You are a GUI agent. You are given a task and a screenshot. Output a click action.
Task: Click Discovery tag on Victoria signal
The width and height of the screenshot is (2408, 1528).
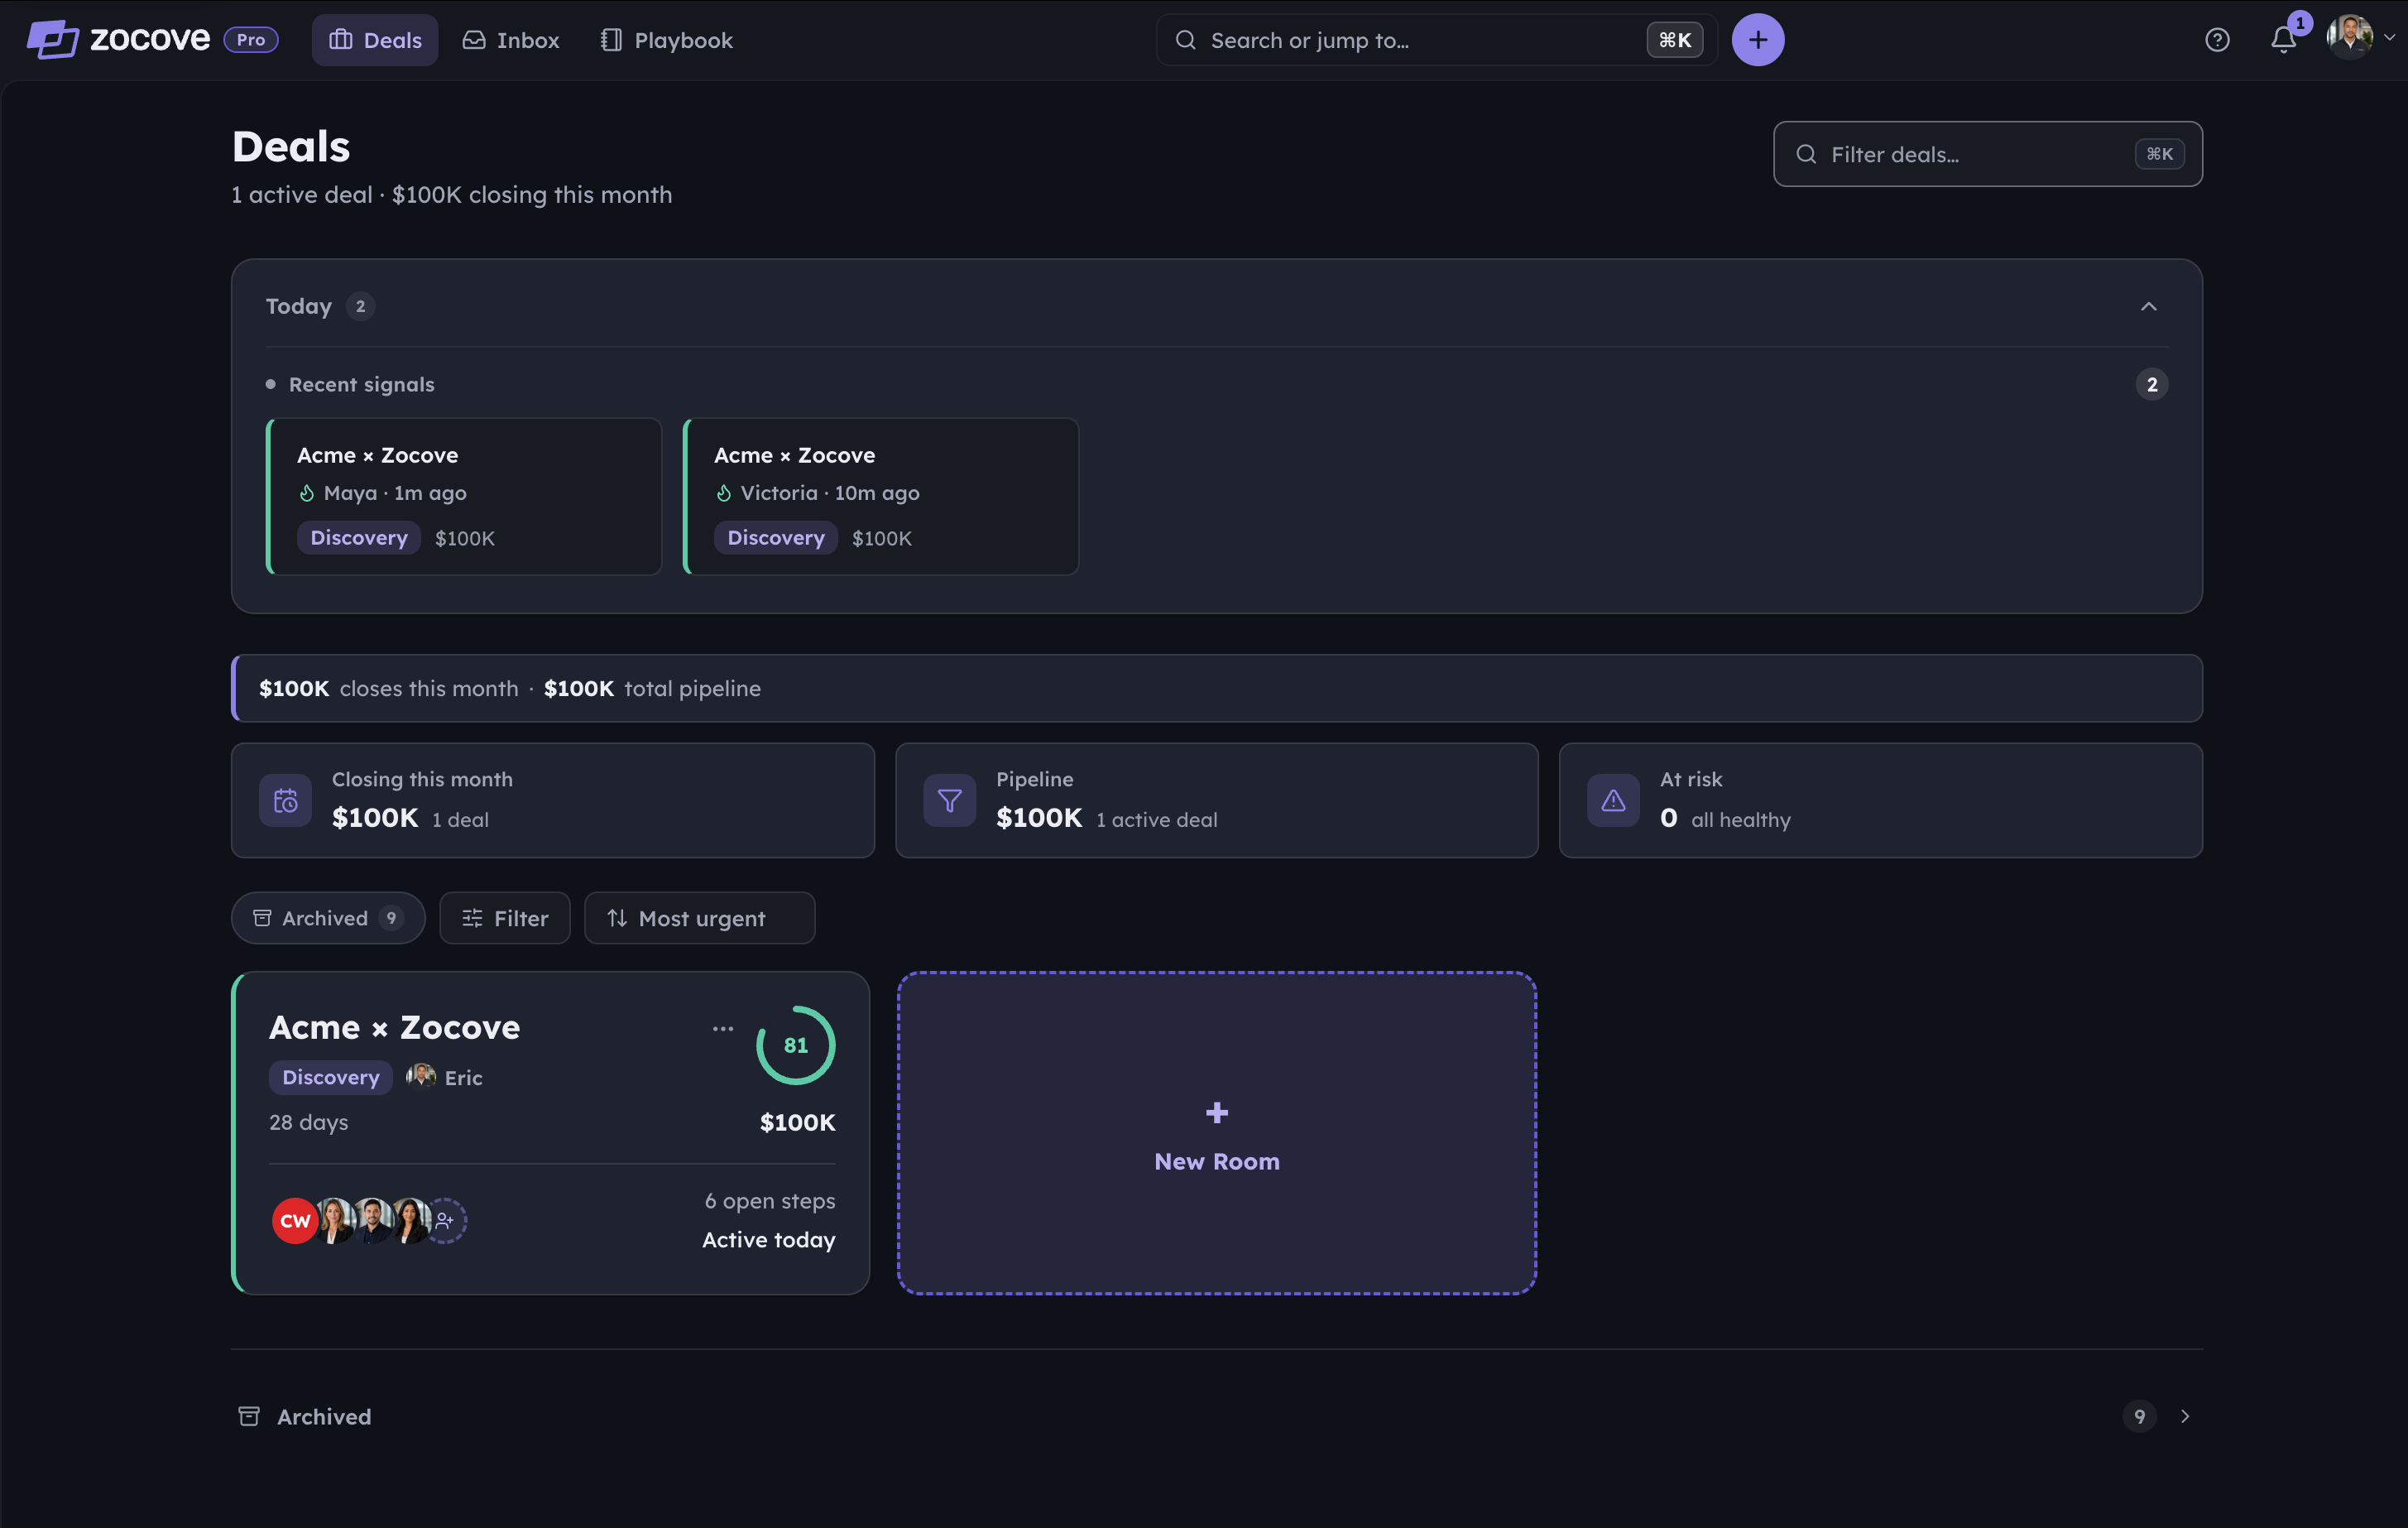coord(776,538)
